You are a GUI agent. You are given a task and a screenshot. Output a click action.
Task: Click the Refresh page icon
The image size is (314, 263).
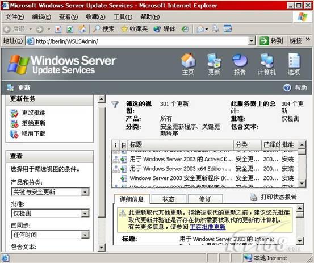point(70,29)
